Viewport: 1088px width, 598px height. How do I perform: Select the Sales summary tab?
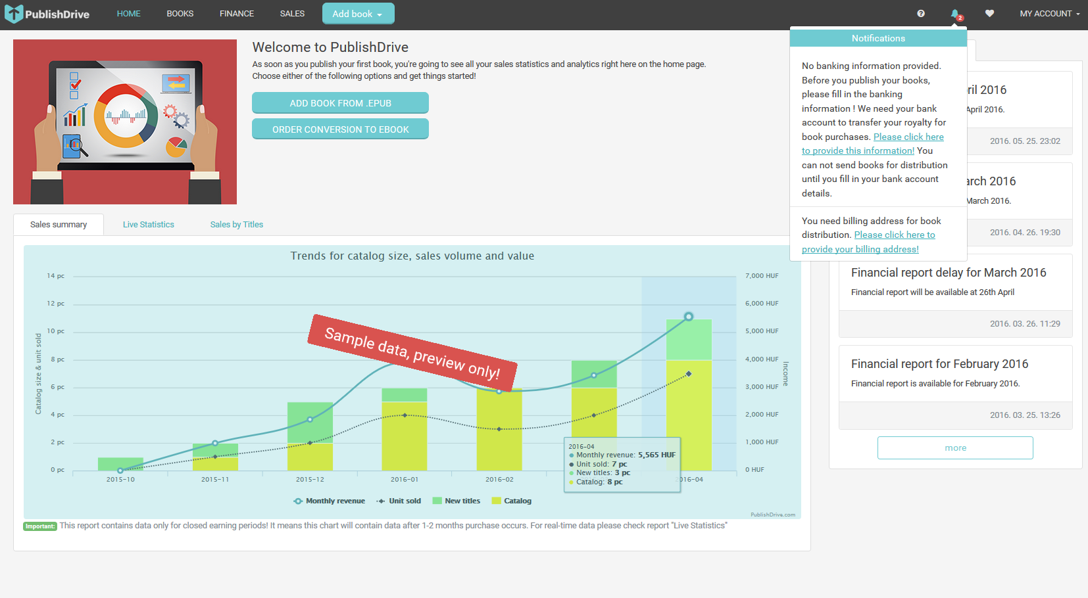[x=59, y=225]
